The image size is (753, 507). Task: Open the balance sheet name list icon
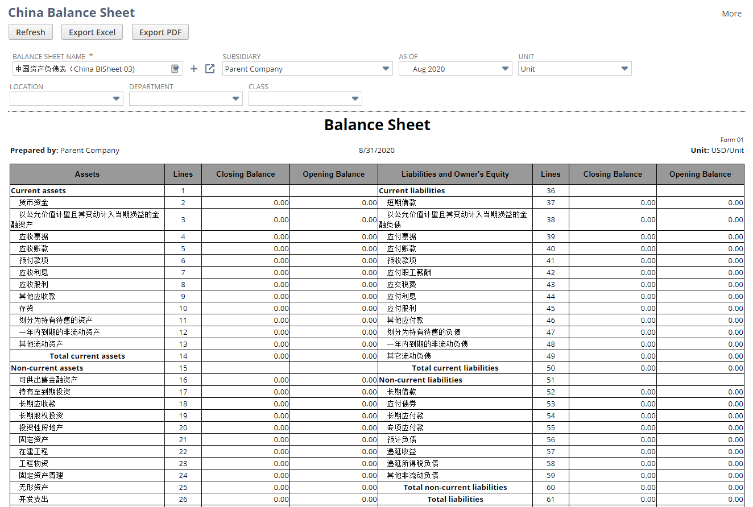coord(176,69)
